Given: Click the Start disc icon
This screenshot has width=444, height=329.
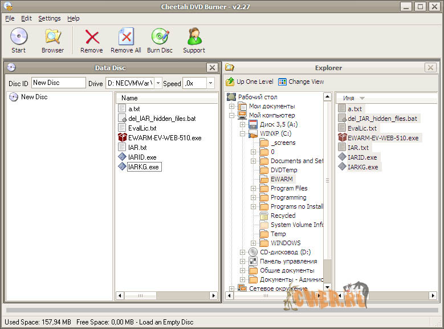Looking at the screenshot, I should tap(18, 37).
